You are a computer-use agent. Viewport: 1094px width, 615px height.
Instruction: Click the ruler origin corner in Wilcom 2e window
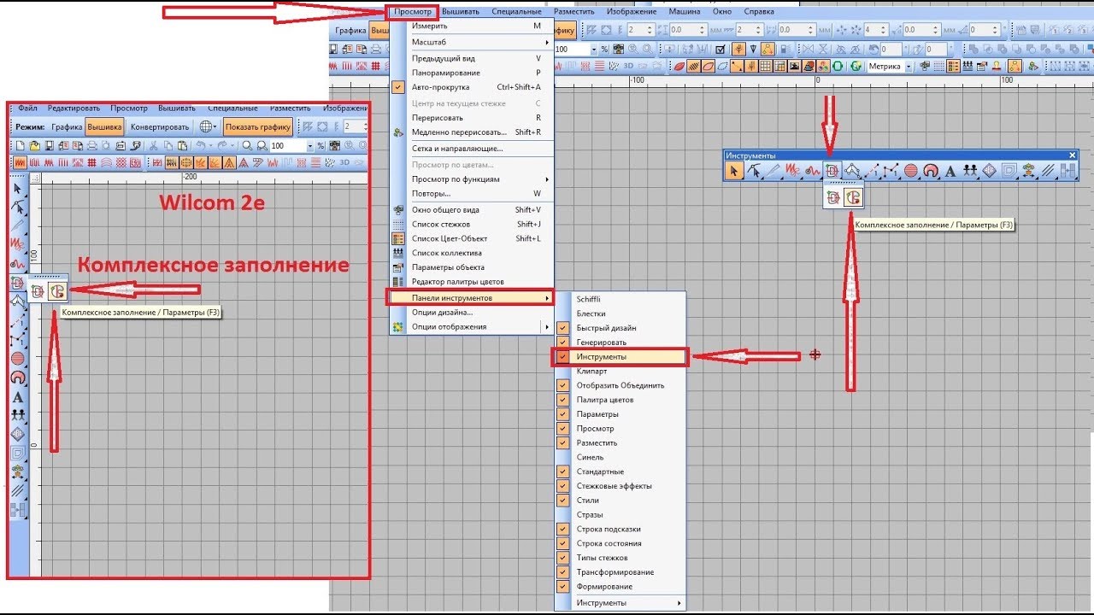(35, 177)
